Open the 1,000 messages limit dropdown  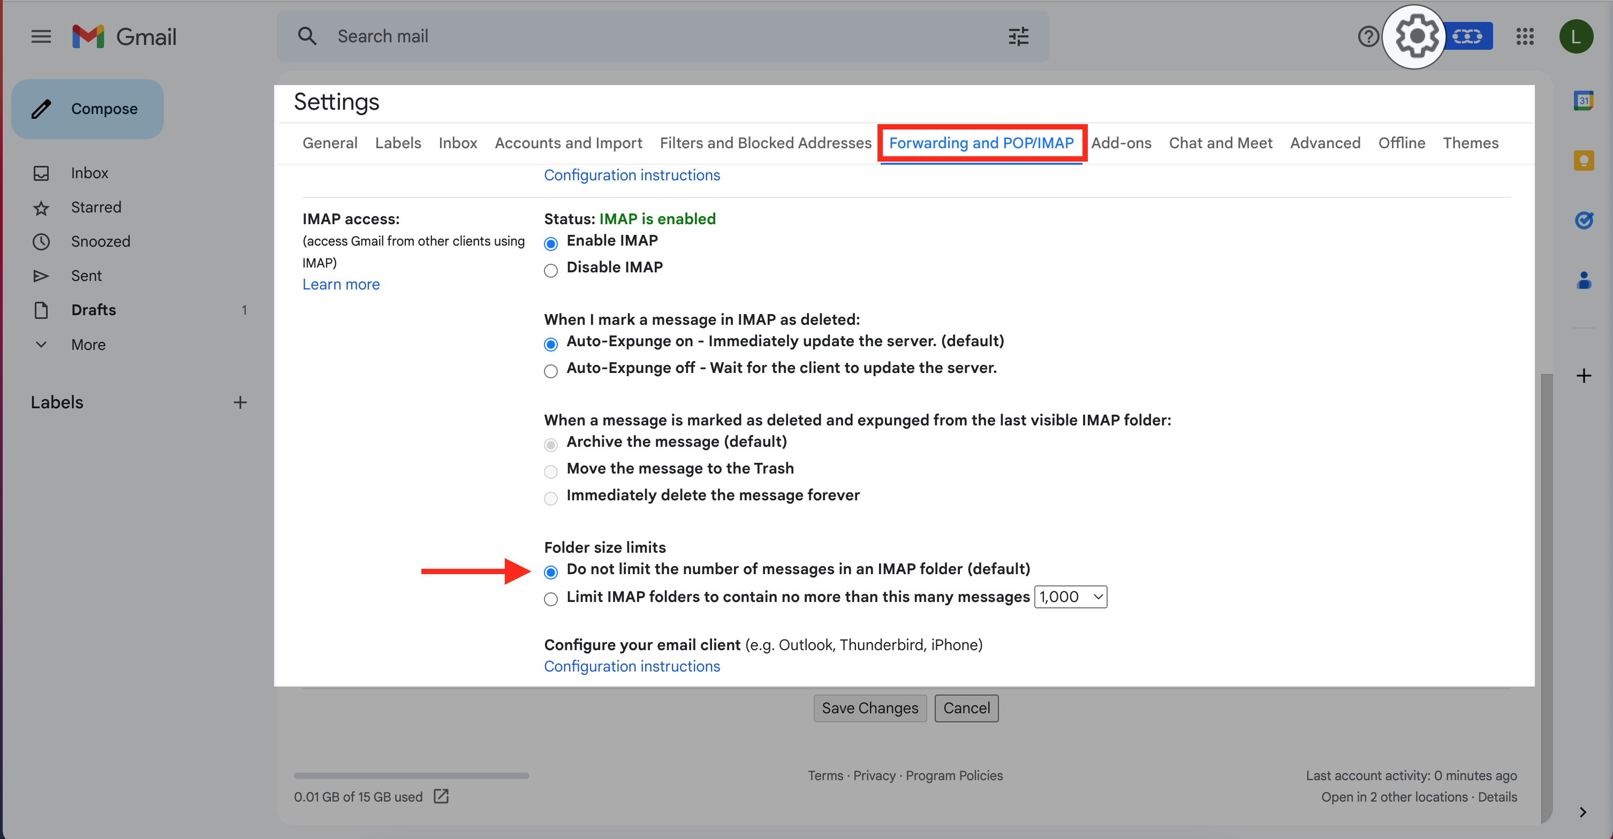[x=1070, y=597]
